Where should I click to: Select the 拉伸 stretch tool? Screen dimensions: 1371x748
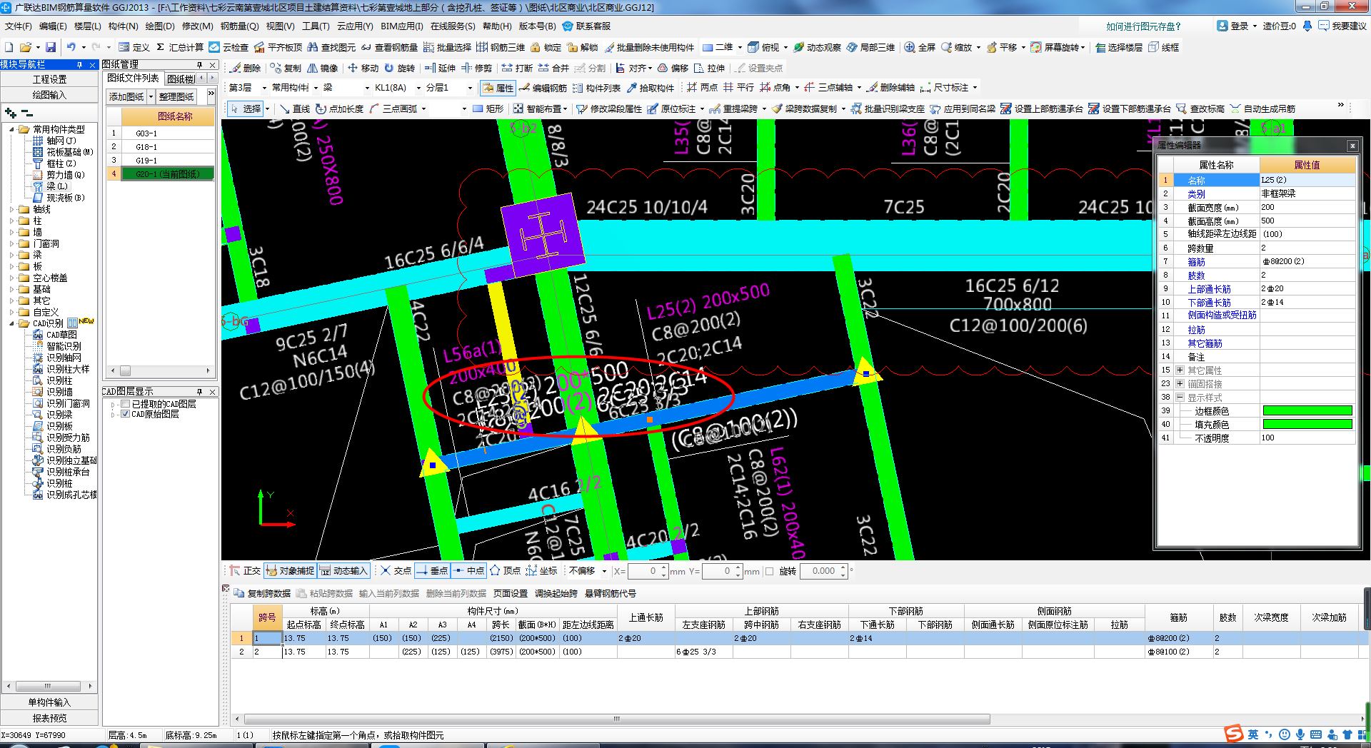click(x=710, y=68)
